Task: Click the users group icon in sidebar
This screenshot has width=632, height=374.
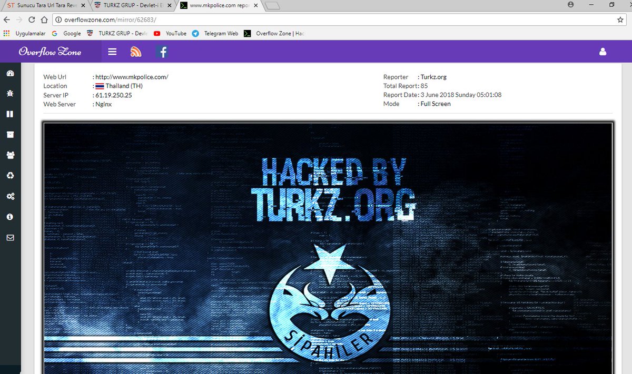Action: (10, 155)
